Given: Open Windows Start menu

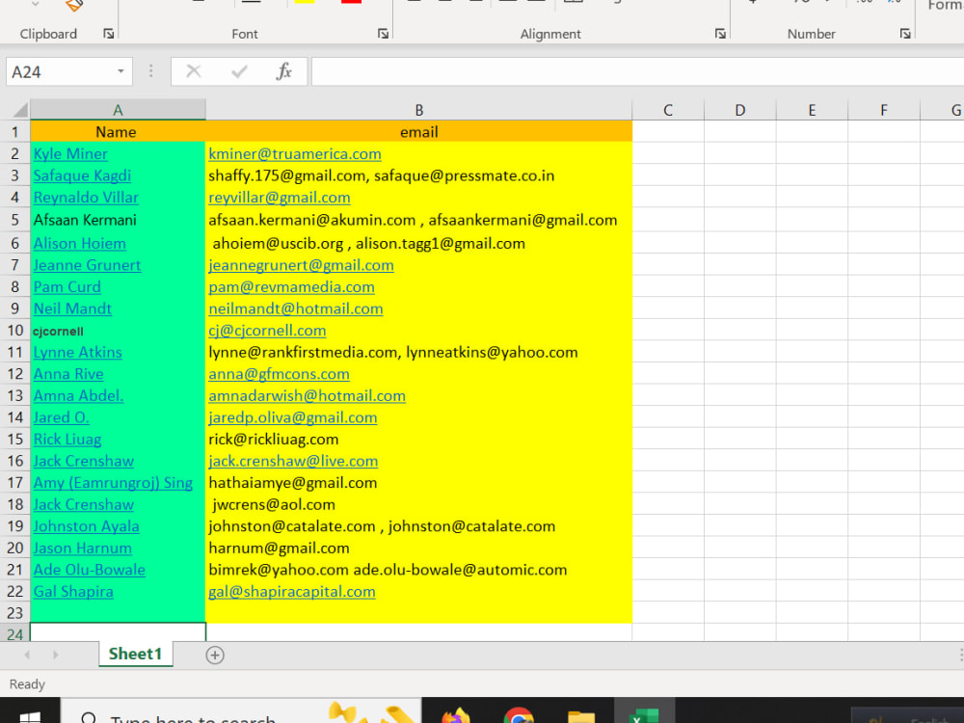Looking at the screenshot, I should coord(30,715).
